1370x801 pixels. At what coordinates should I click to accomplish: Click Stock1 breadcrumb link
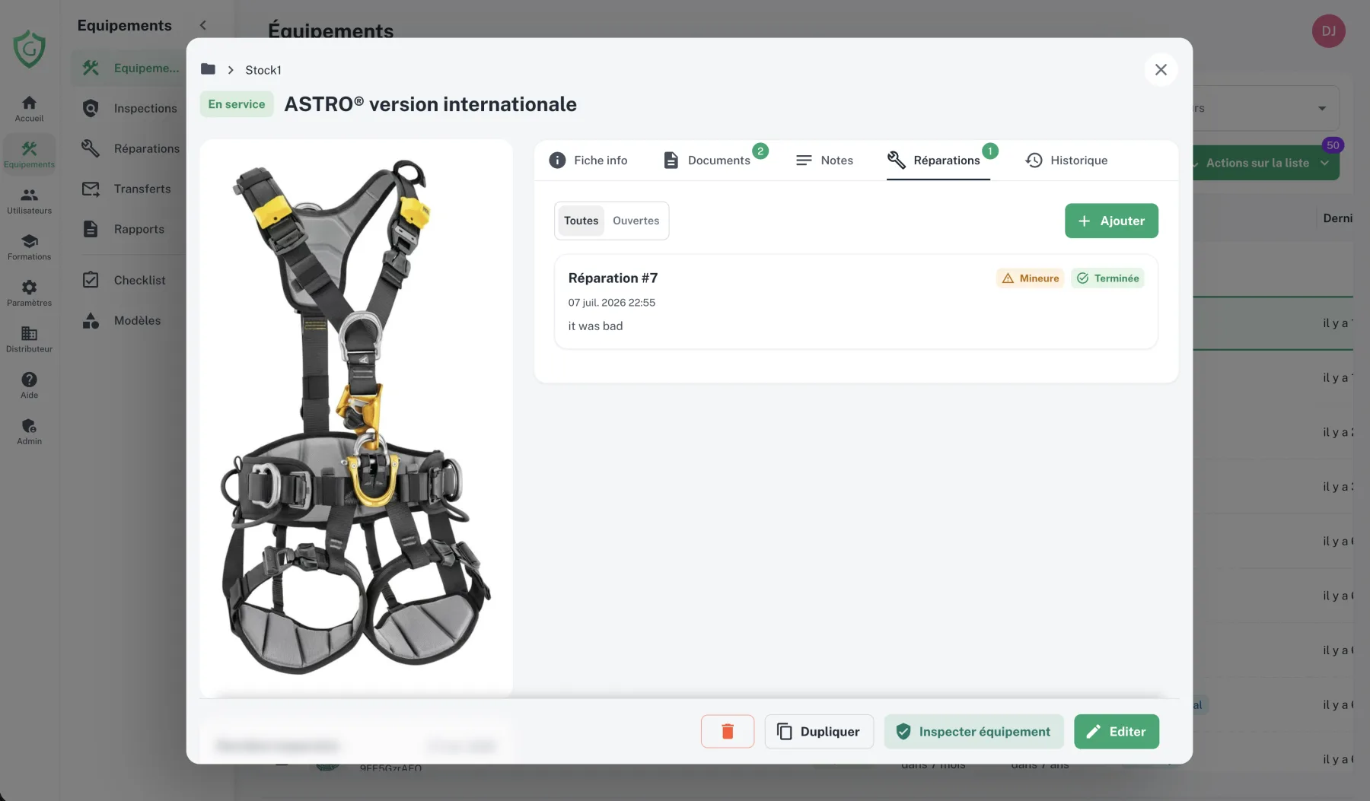tap(263, 70)
